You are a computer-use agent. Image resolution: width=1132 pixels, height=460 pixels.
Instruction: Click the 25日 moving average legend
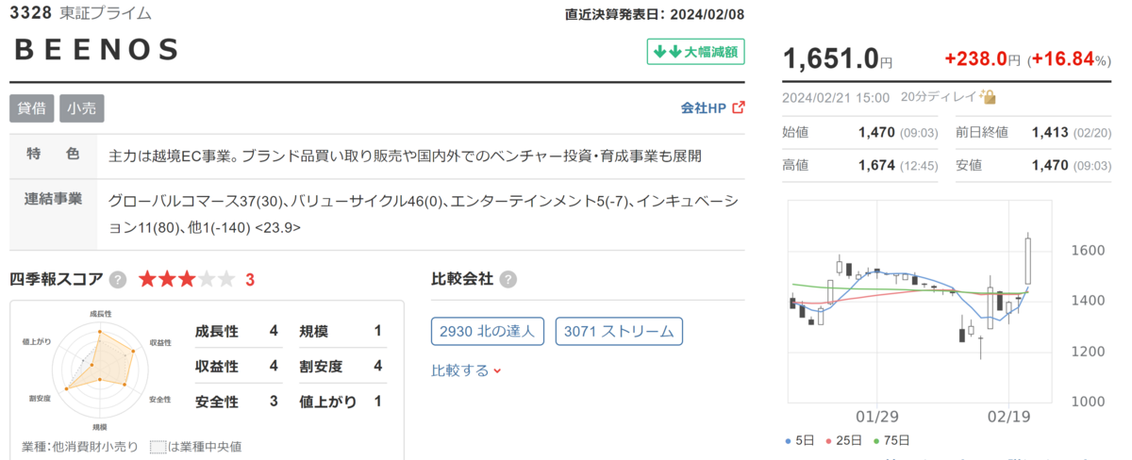[x=844, y=440]
